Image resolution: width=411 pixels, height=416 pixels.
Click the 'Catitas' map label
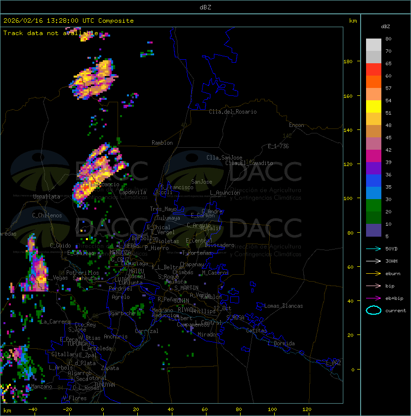tap(256, 331)
